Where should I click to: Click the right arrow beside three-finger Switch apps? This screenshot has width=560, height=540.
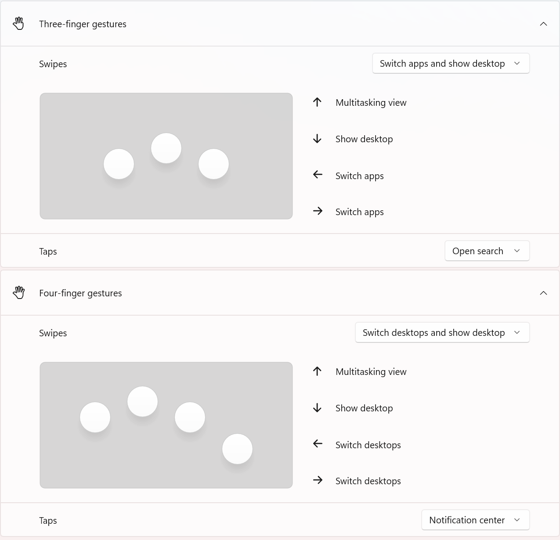[x=318, y=211]
